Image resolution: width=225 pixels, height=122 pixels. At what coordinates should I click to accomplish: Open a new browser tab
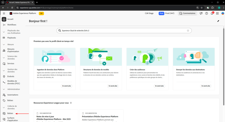[37, 2]
